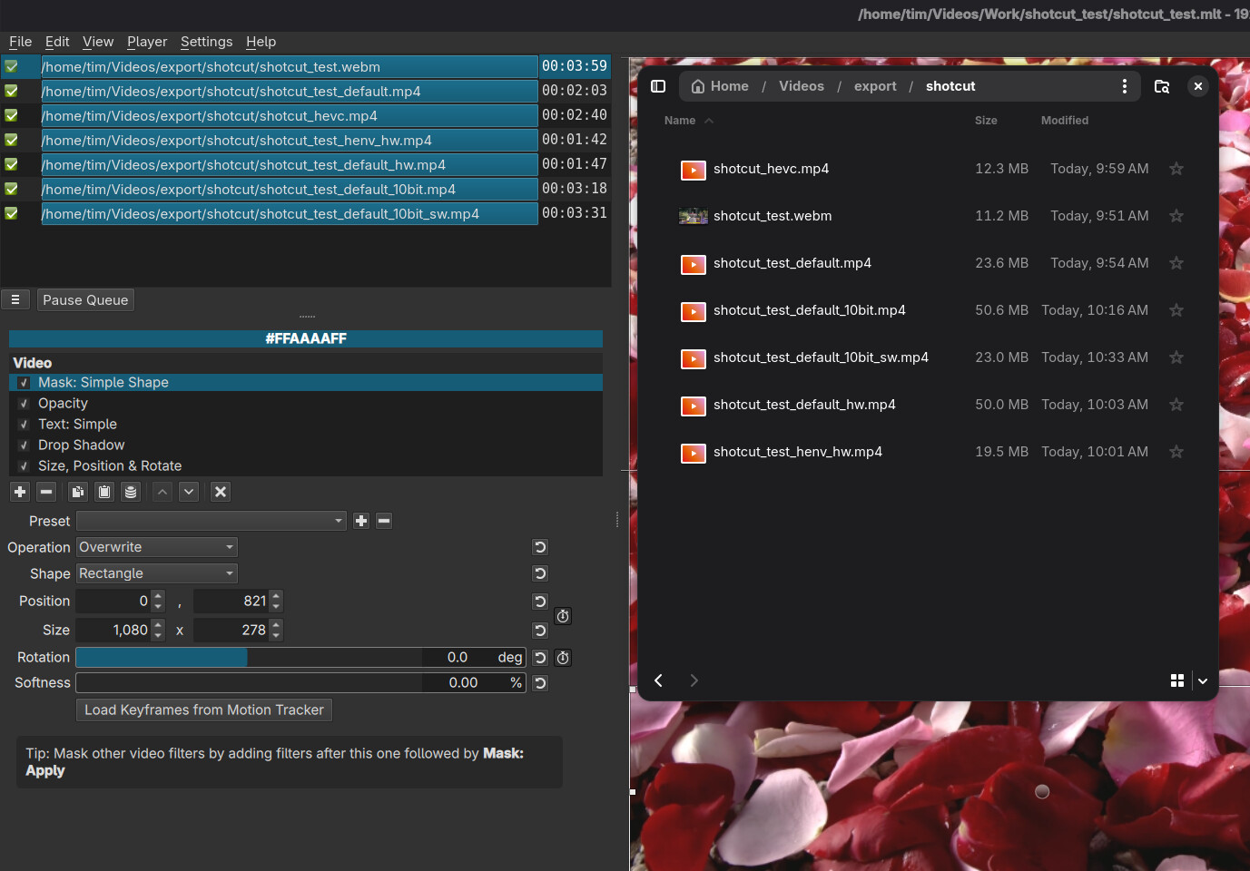Star the shotcut_hevc.mp4 file
This screenshot has width=1250, height=871.
pyautogui.click(x=1176, y=169)
